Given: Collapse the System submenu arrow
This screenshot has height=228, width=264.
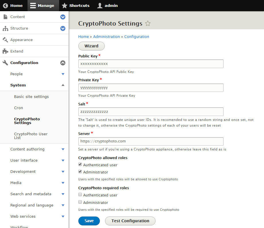Looking at the screenshot, I should (63, 85).
